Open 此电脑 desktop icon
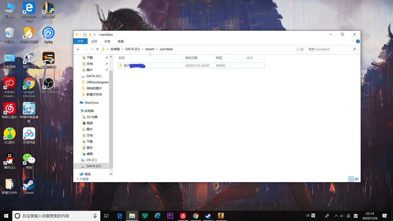 10,10
